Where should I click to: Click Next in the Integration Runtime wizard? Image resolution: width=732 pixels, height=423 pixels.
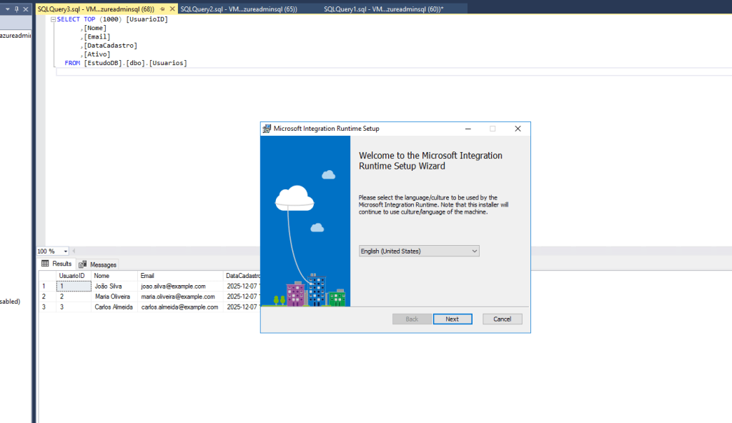pos(452,319)
